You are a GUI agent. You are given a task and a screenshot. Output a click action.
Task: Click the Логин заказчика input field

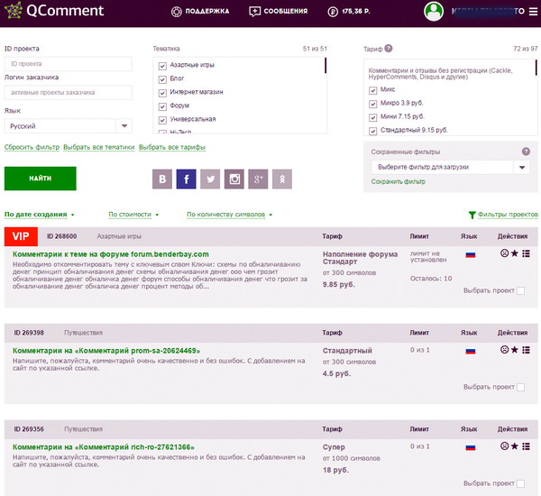coord(68,93)
